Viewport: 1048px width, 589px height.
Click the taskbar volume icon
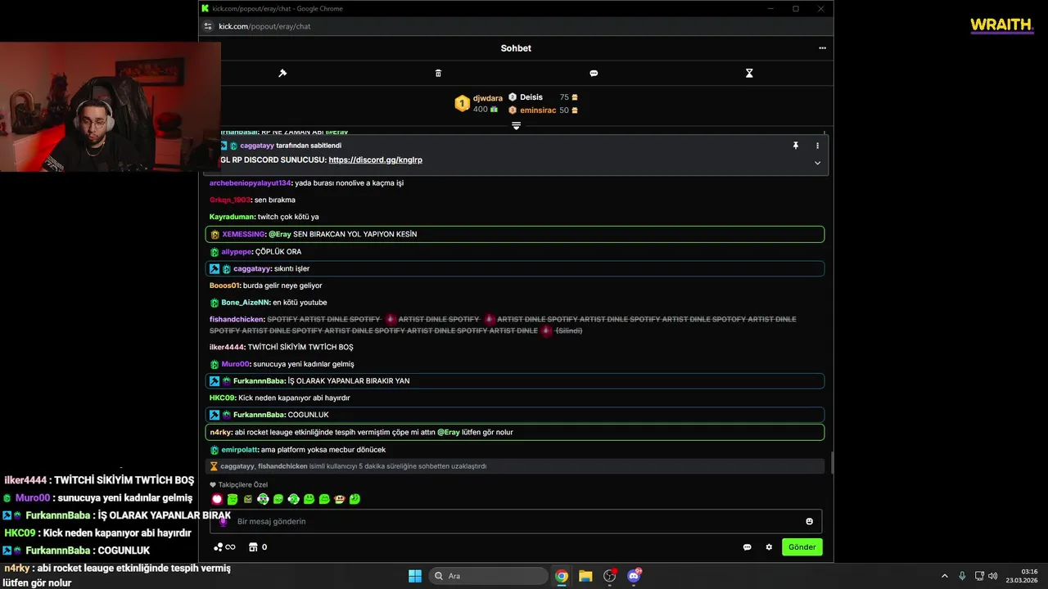pyautogui.click(x=993, y=576)
